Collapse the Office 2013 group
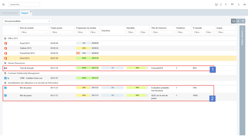Viewport: 248px width, 138px height. (x=5, y=38)
